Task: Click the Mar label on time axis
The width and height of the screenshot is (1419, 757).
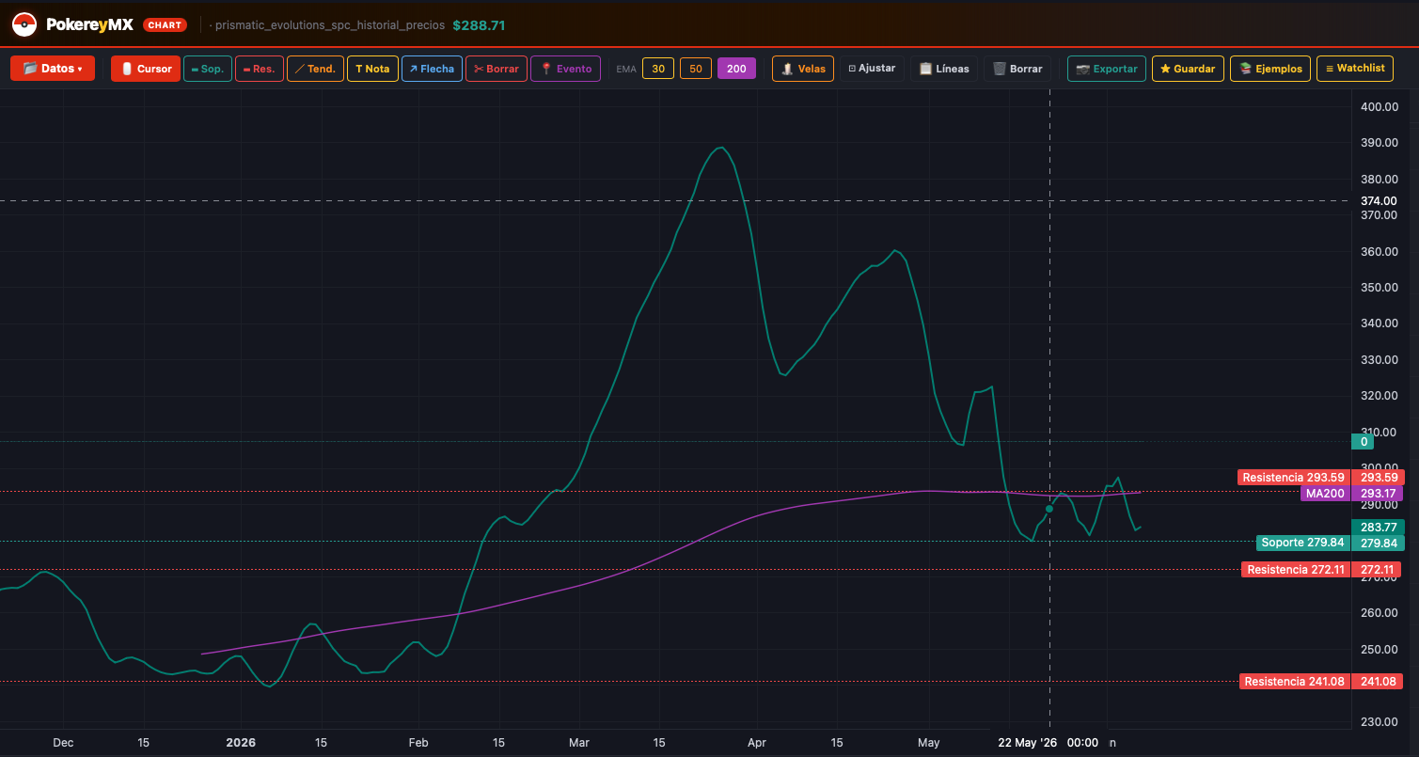Action: [x=579, y=743]
